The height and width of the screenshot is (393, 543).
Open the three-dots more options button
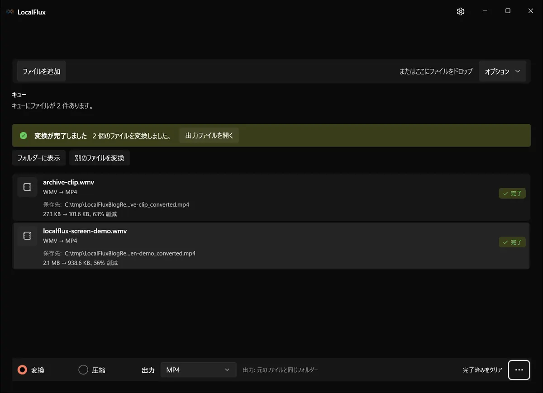coord(519,370)
